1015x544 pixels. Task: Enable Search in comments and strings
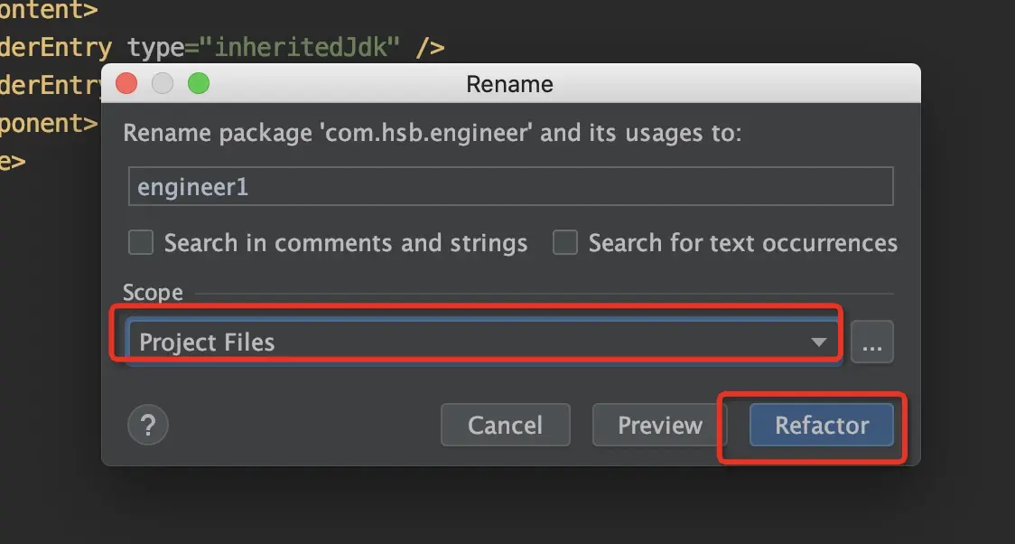141,243
